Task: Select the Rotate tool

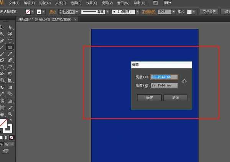Action: click(2, 67)
